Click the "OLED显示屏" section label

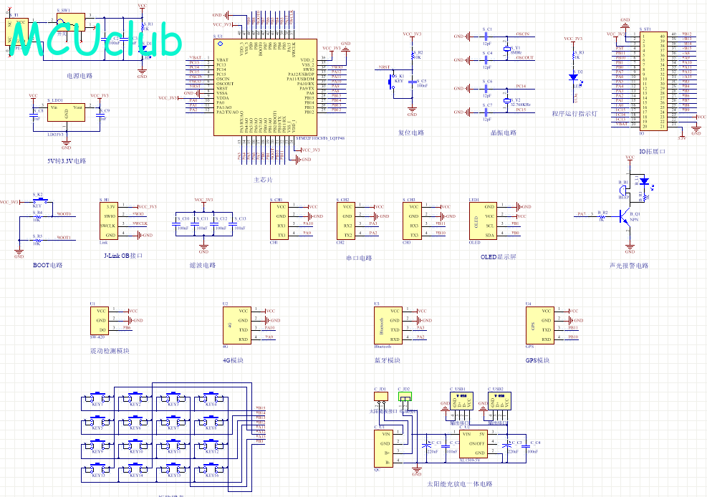point(499,257)
